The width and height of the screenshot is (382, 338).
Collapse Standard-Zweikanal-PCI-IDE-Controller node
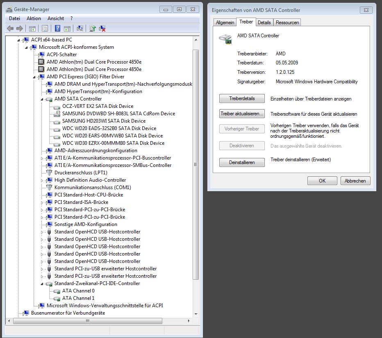pyautogui.click(x=42, y=284)
